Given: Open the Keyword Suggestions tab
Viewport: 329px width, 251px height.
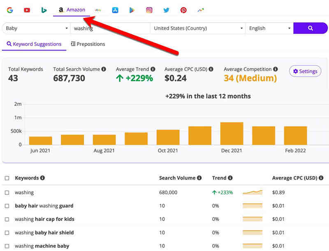Looking at the screenshot, I should [x=34, y=44].
